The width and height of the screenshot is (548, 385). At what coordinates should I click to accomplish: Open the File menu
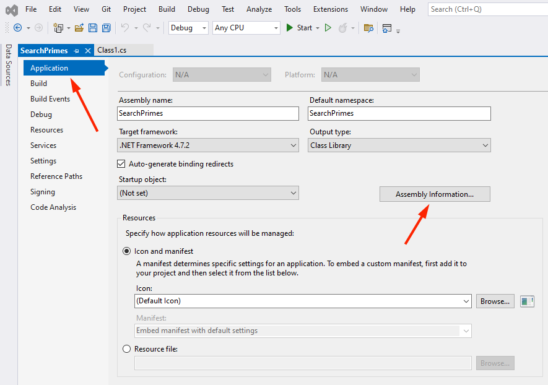[31, 9]
